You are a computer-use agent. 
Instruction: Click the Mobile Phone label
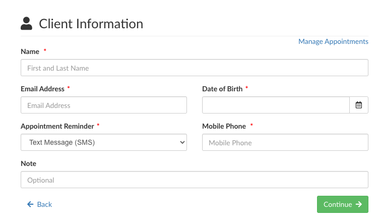[x=224, y=126]
